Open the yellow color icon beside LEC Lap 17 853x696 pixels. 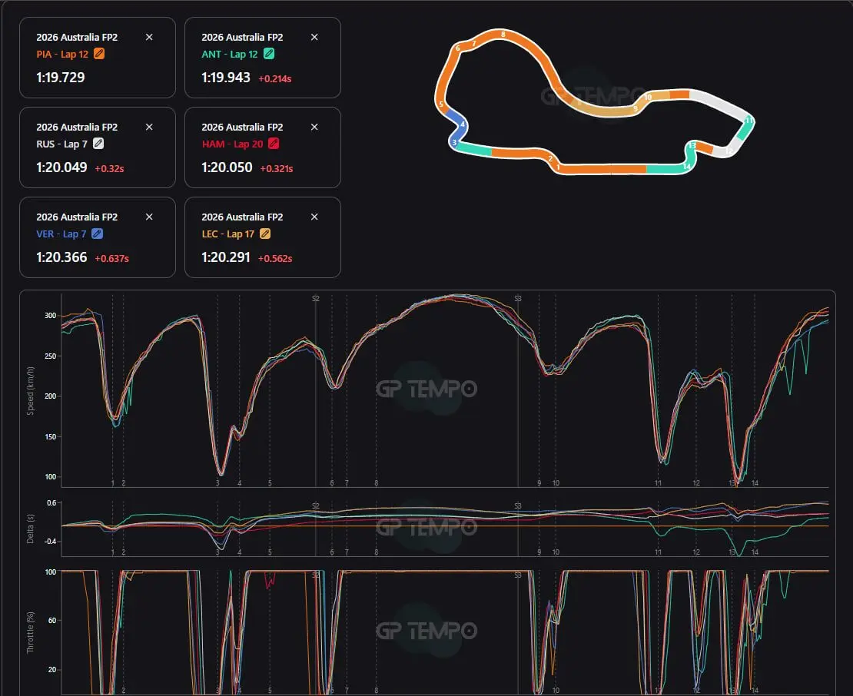(266, 234)
